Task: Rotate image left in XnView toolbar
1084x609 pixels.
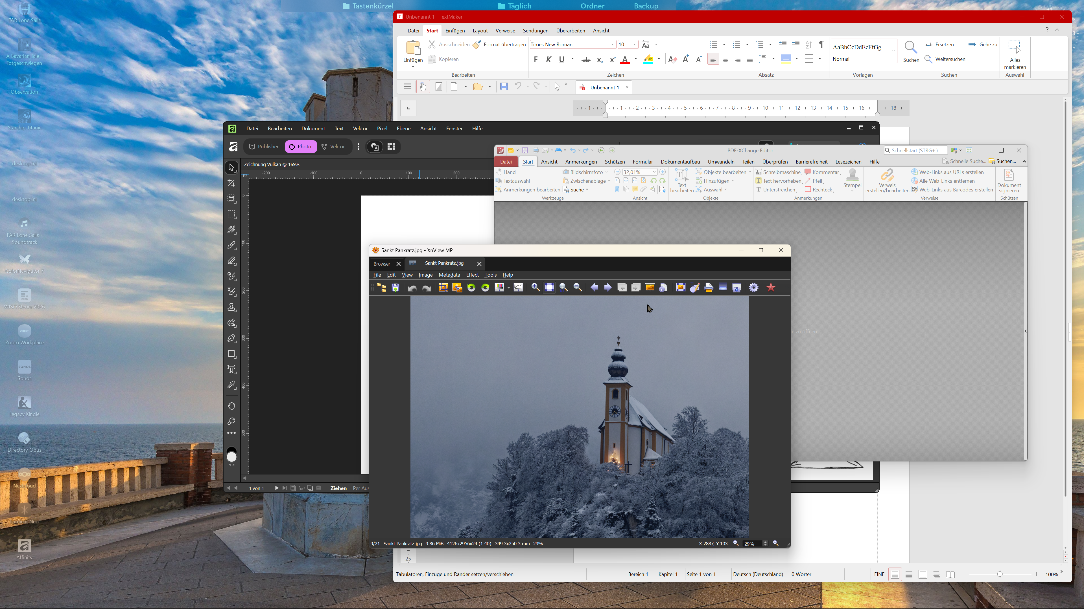Action: (471, 288)
